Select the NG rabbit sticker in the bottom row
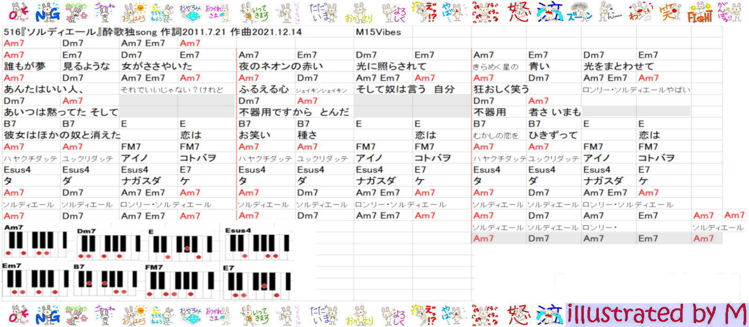 pos(48,315)
